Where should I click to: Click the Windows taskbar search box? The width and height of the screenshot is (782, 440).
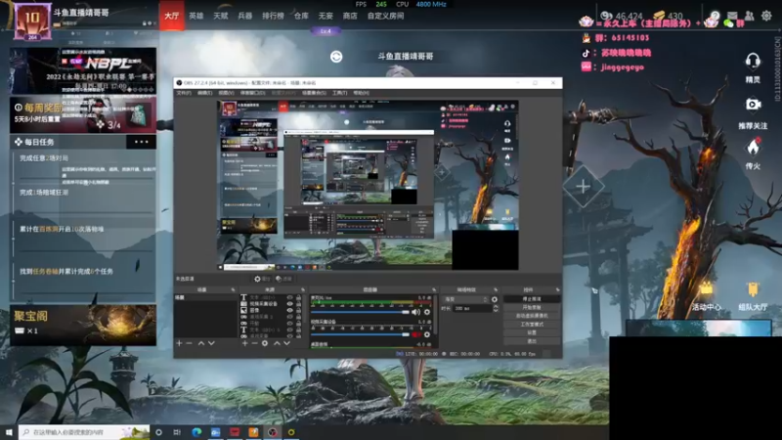click(x=84, y=432)
